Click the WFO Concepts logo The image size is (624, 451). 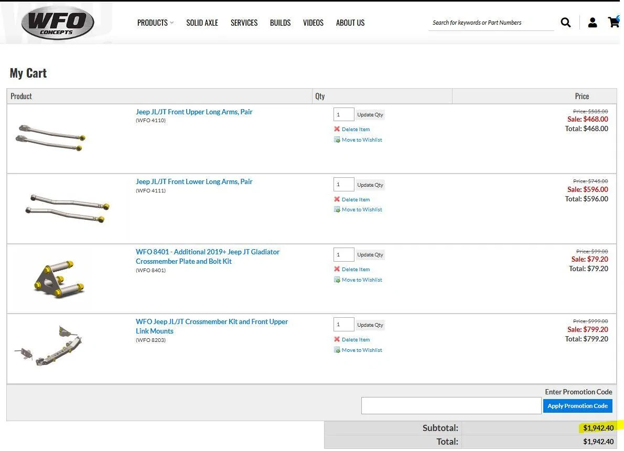[58, 23]
